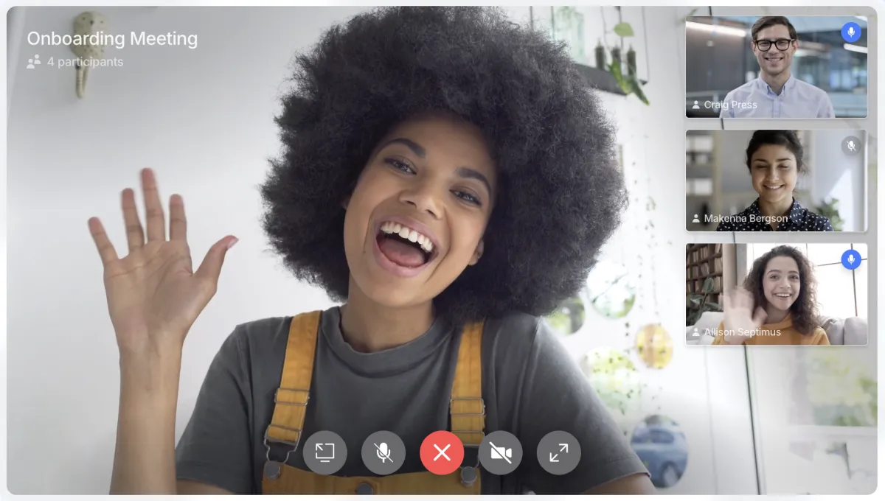Click Makenna Bergson's muted microphone indicator
Viewport: 885px width, 501px height.
[x=851, y=146]
